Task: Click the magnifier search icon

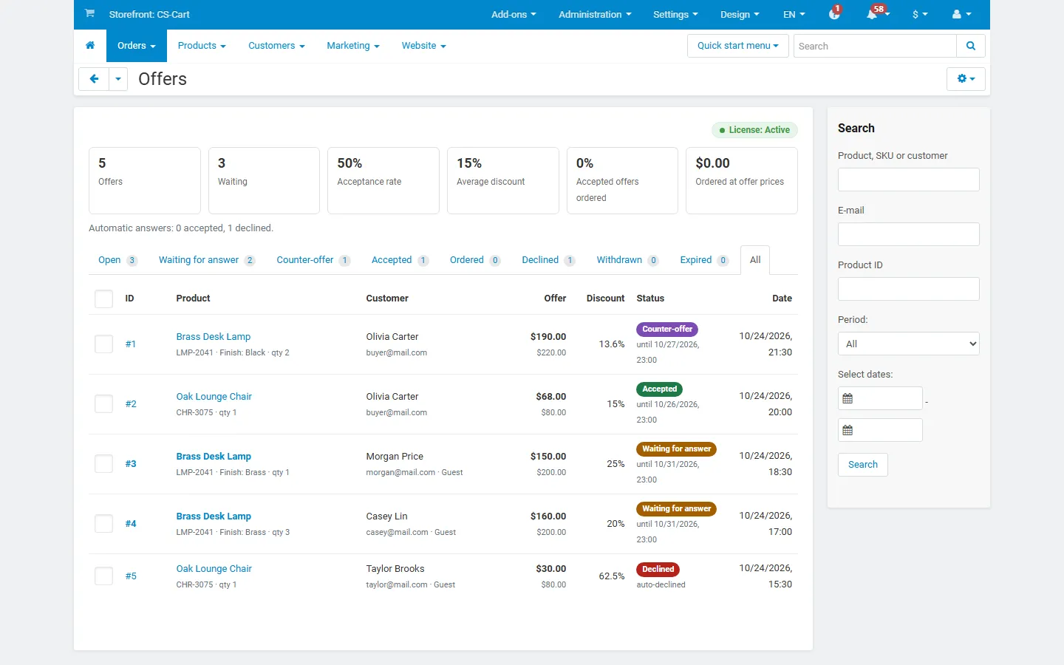Action: pyautogui.click(x=971, y=46)
